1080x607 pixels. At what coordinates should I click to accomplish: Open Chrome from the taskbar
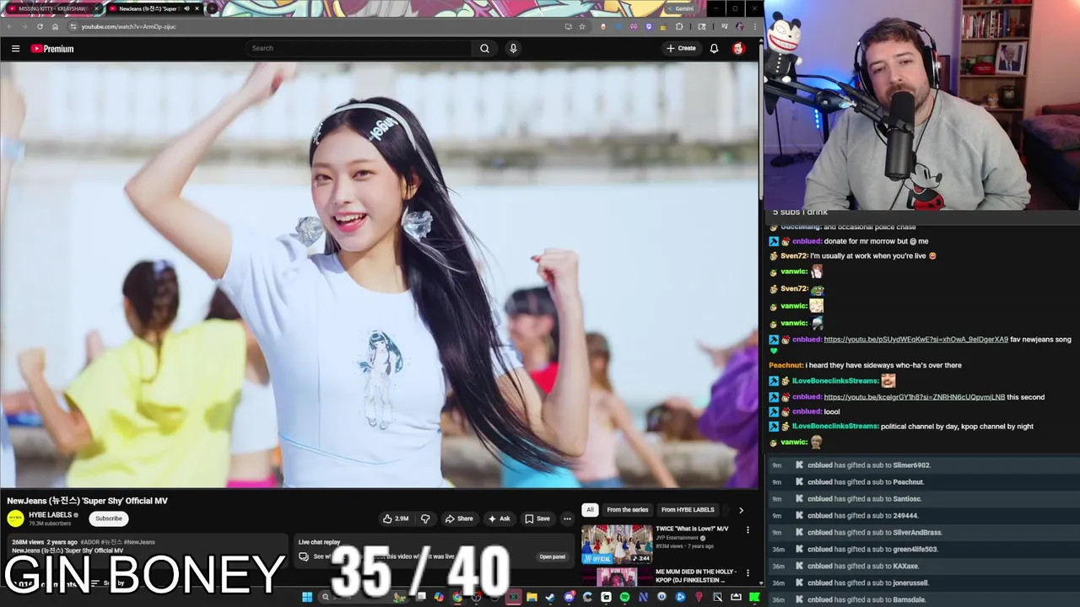[x=457, y=597]
